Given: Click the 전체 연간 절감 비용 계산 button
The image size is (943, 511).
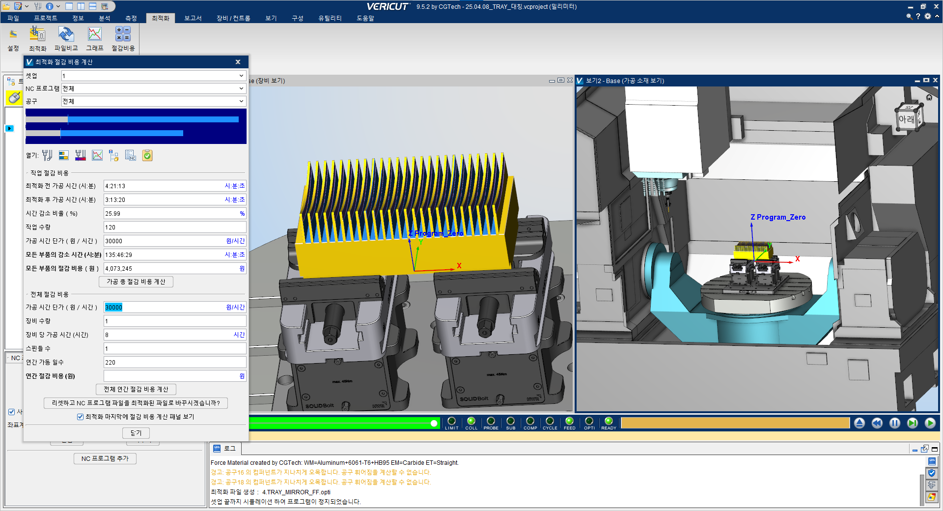Looking at the screenshot, I should click(x=136, y=390).
